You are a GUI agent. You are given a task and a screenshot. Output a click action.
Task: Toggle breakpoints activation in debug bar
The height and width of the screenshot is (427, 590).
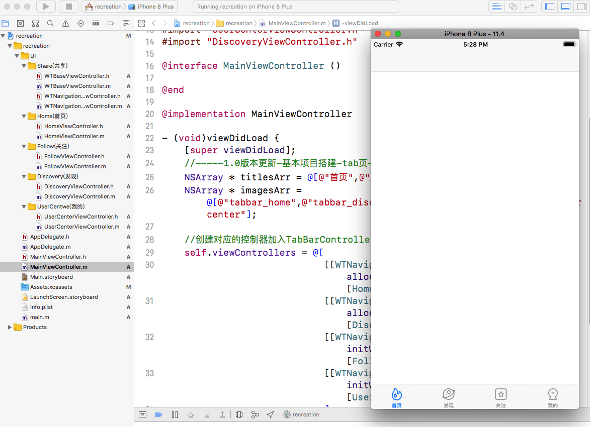point(158,414)
